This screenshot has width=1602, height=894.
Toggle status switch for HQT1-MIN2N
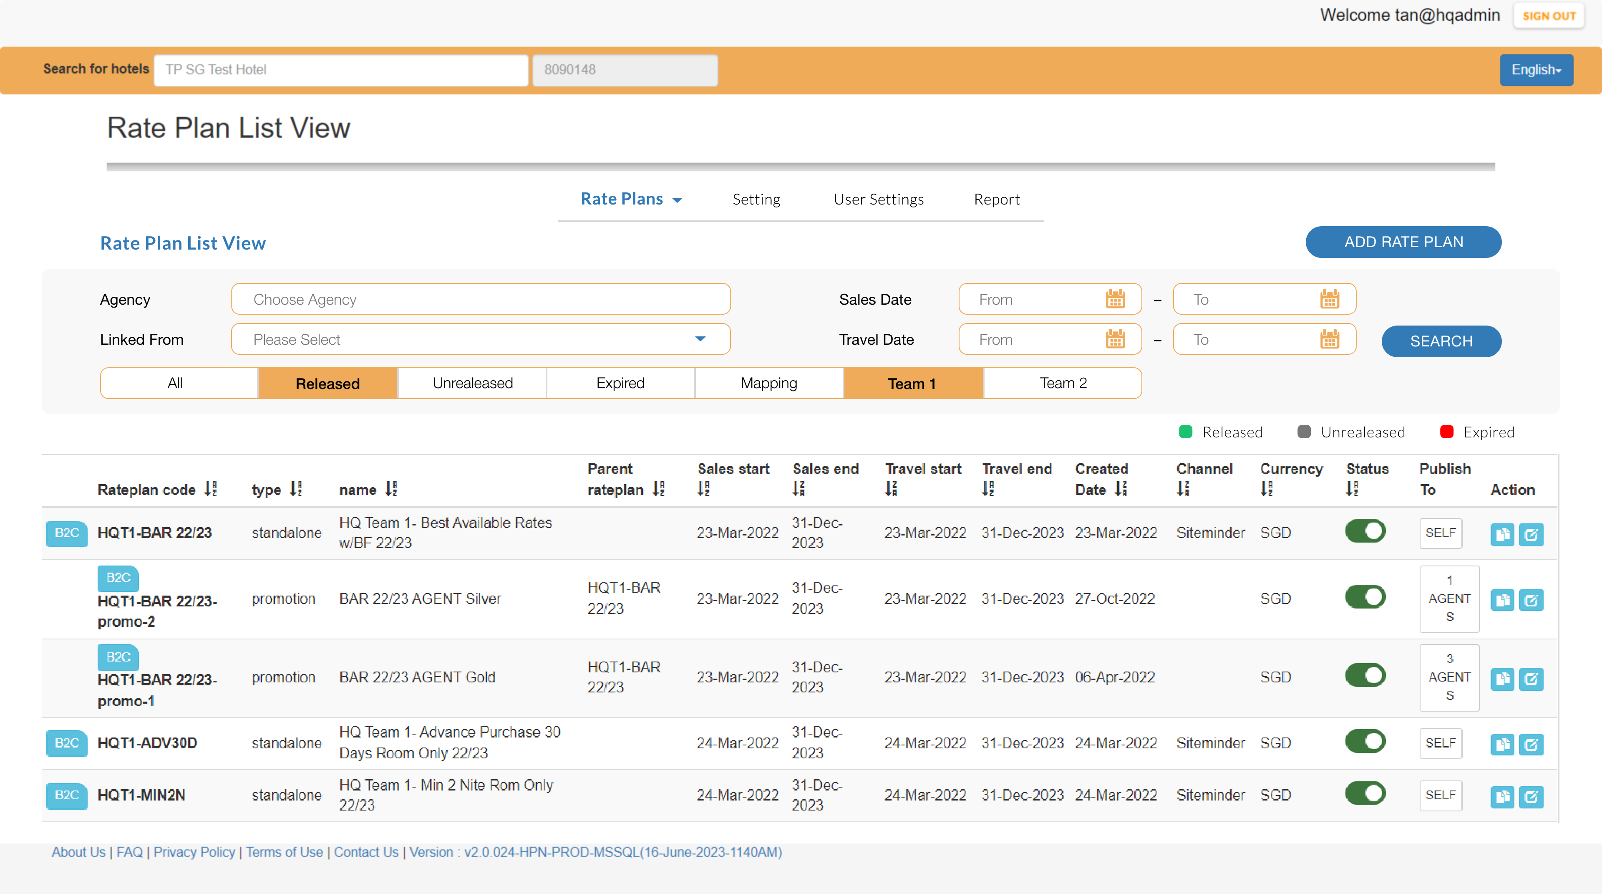pos(1365,794)
